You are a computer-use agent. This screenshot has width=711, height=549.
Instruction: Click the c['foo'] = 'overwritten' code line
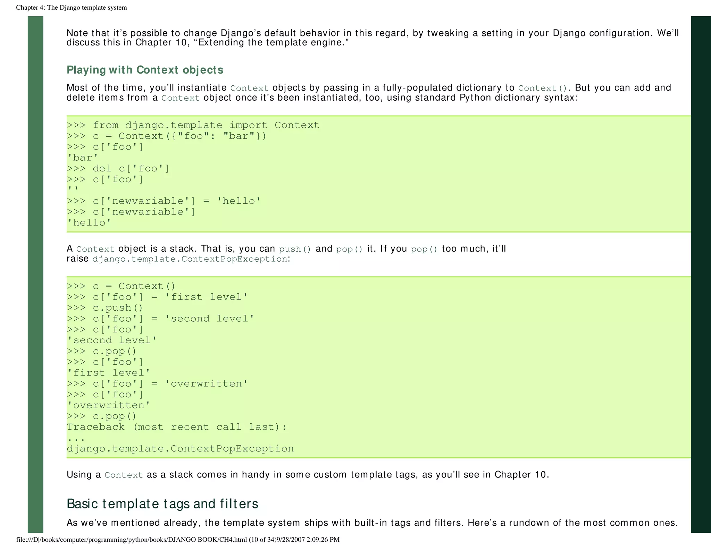157,384
